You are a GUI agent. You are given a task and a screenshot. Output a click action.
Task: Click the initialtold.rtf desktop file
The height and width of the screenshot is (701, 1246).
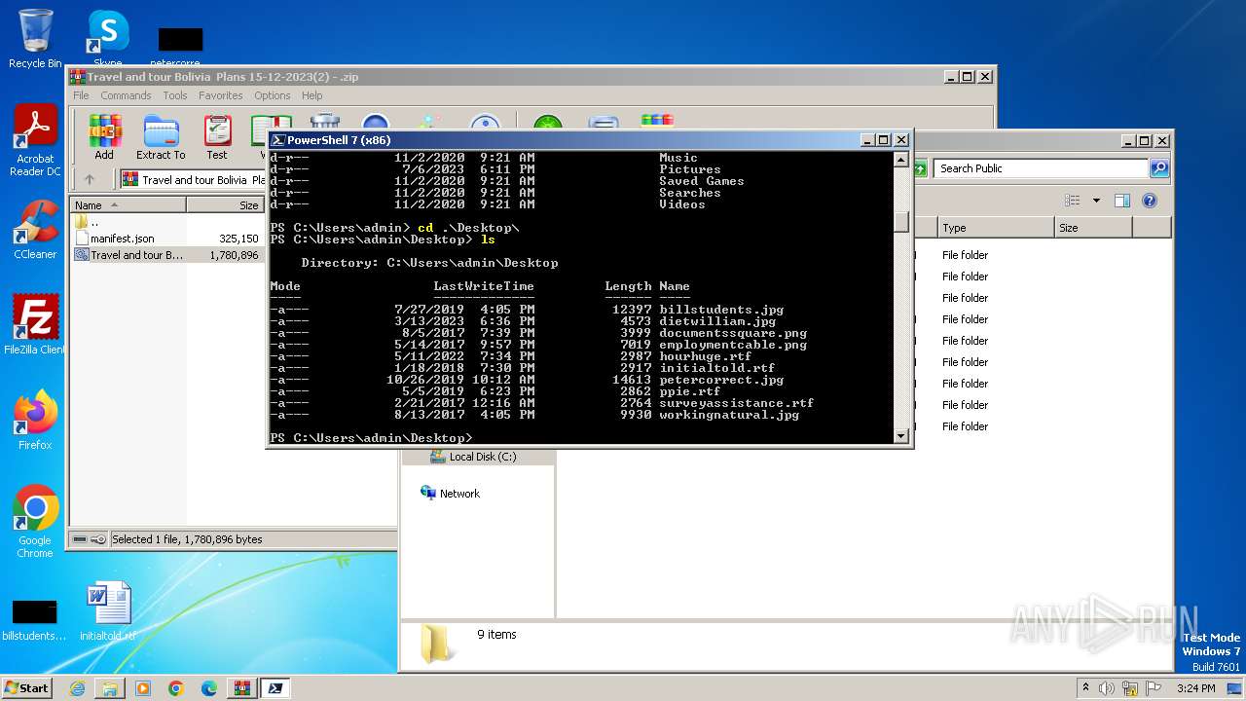tap(107, 612)
